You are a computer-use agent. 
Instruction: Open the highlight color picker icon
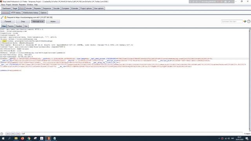[245, 21]
